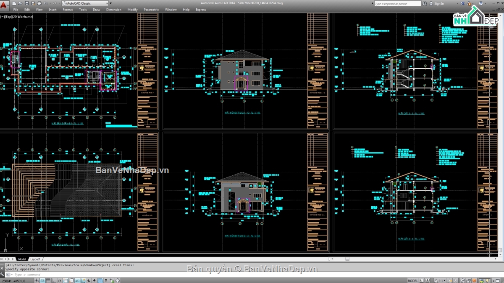Click the Sign In link
The image size is (504, 283).
[x=439, y=3]
